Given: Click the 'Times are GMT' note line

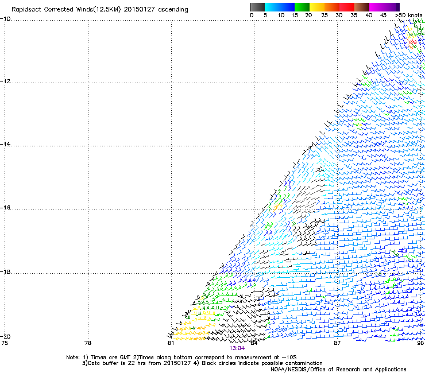Looking at the screenshot, I should pyautogui.click(x=181, y=358).
